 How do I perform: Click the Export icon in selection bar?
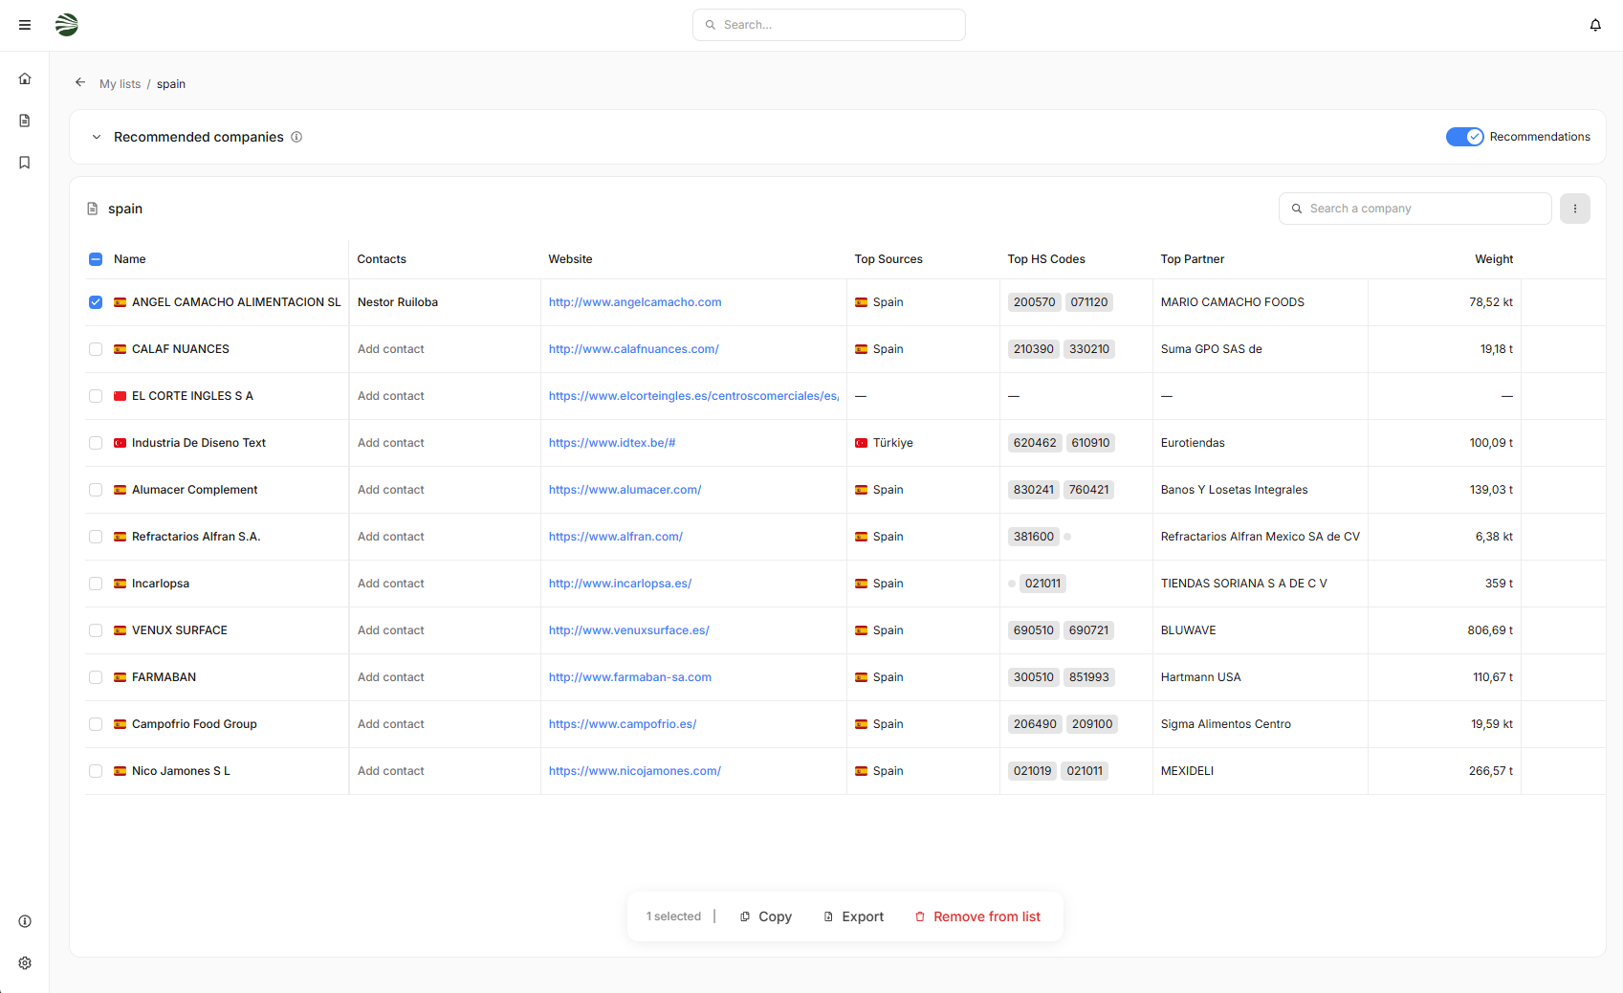pos(828,916)
